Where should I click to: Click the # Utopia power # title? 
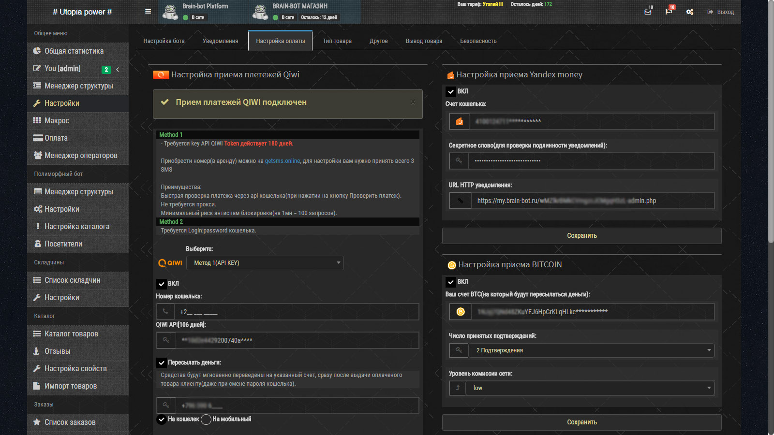coord(82,12)
